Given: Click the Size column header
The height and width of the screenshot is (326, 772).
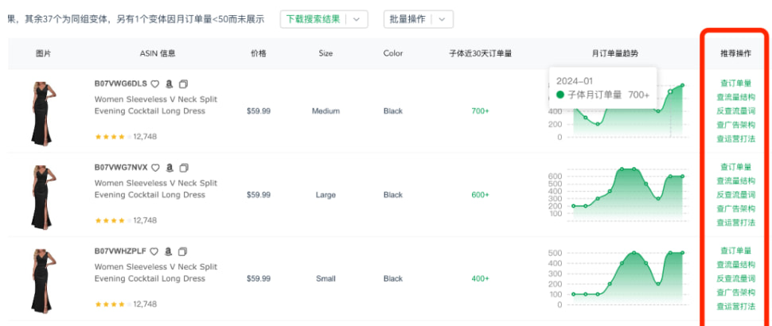Looking at the screenshot, I should 326,53.
